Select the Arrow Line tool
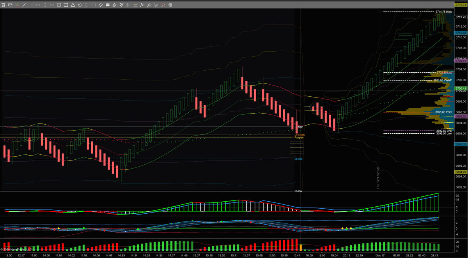 [51, 5]
